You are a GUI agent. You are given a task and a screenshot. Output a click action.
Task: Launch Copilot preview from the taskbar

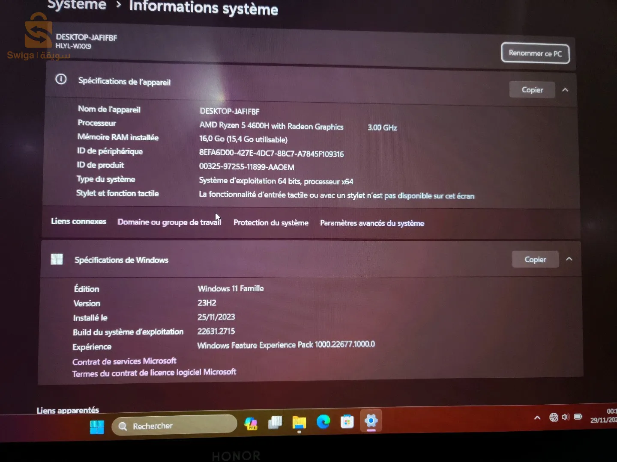tap(251, 423)
